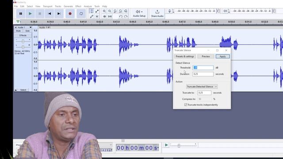
Task: Solo the Audio 1 track
Action: point(27,31)
